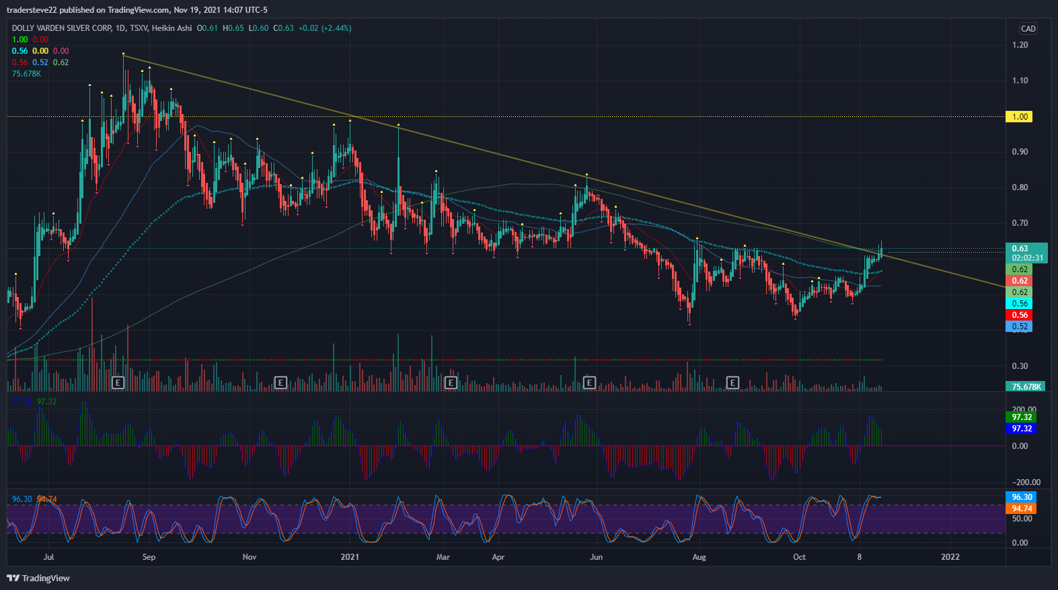The width and height of the screenshot is (1058, 590).
Task: Click the earnings E marker near March 2021
Action: point(451,382)
